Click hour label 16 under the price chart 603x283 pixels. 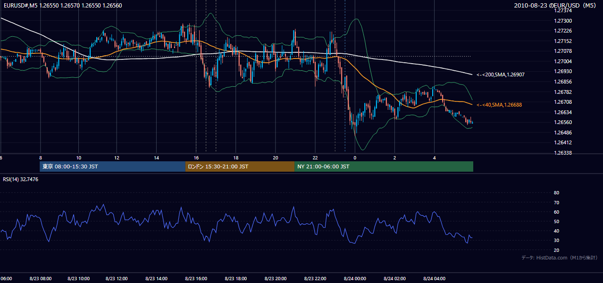(x=196, y=158)
